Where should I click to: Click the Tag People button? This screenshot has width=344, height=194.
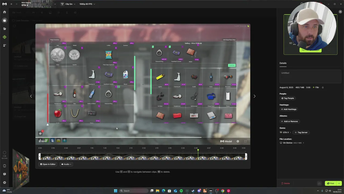point(288,98)
